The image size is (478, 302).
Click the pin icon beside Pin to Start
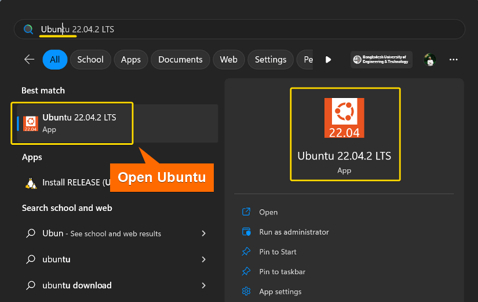click(246, 252)
